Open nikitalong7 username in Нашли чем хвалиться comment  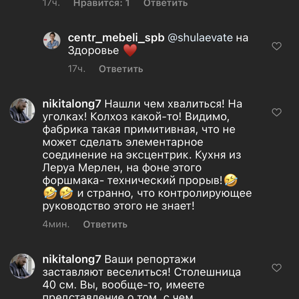[72, 104]
